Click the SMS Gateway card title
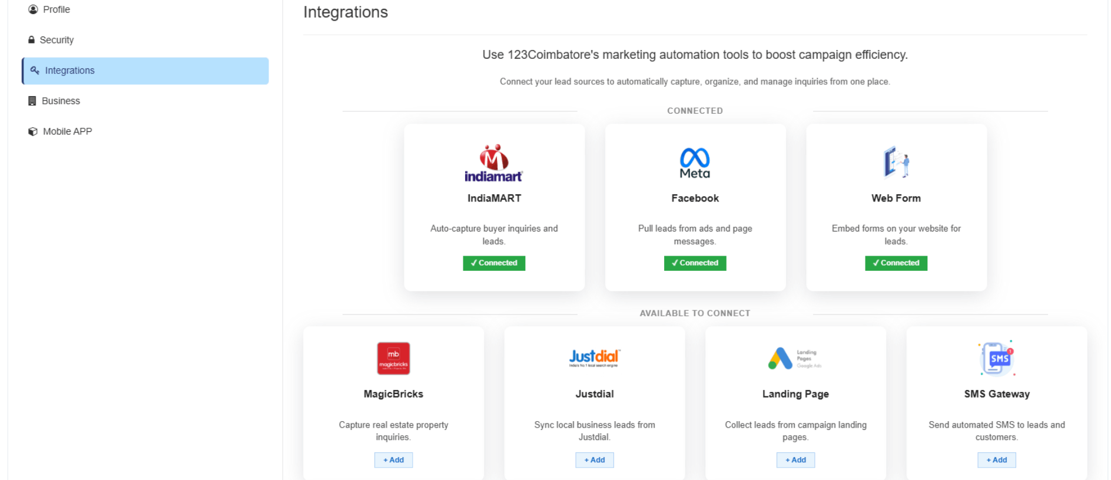 pyautogui.click(x=997, y=394)
